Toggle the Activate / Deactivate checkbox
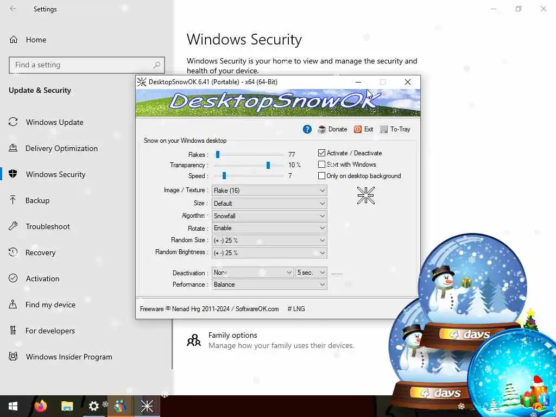Image resolution: width=556 pixels, height=417 pixels. 321,153
